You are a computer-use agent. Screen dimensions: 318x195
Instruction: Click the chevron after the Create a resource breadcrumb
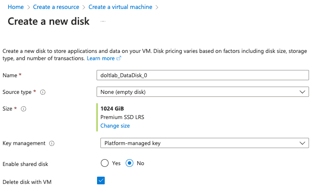(84, 7)
